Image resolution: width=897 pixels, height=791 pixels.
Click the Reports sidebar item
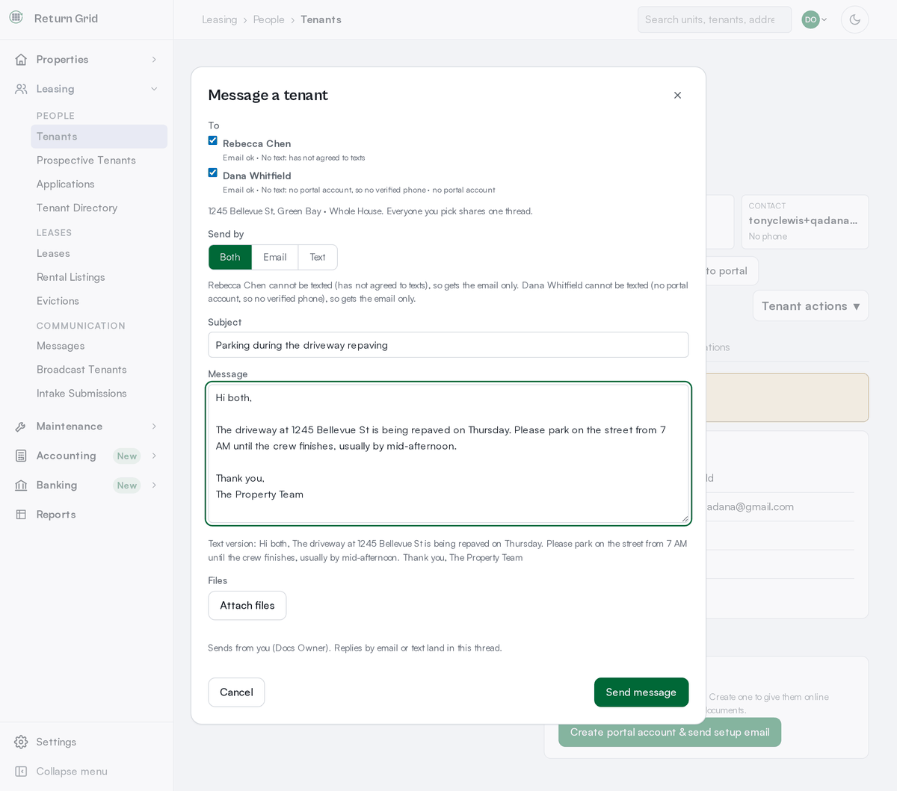(87, 515)
